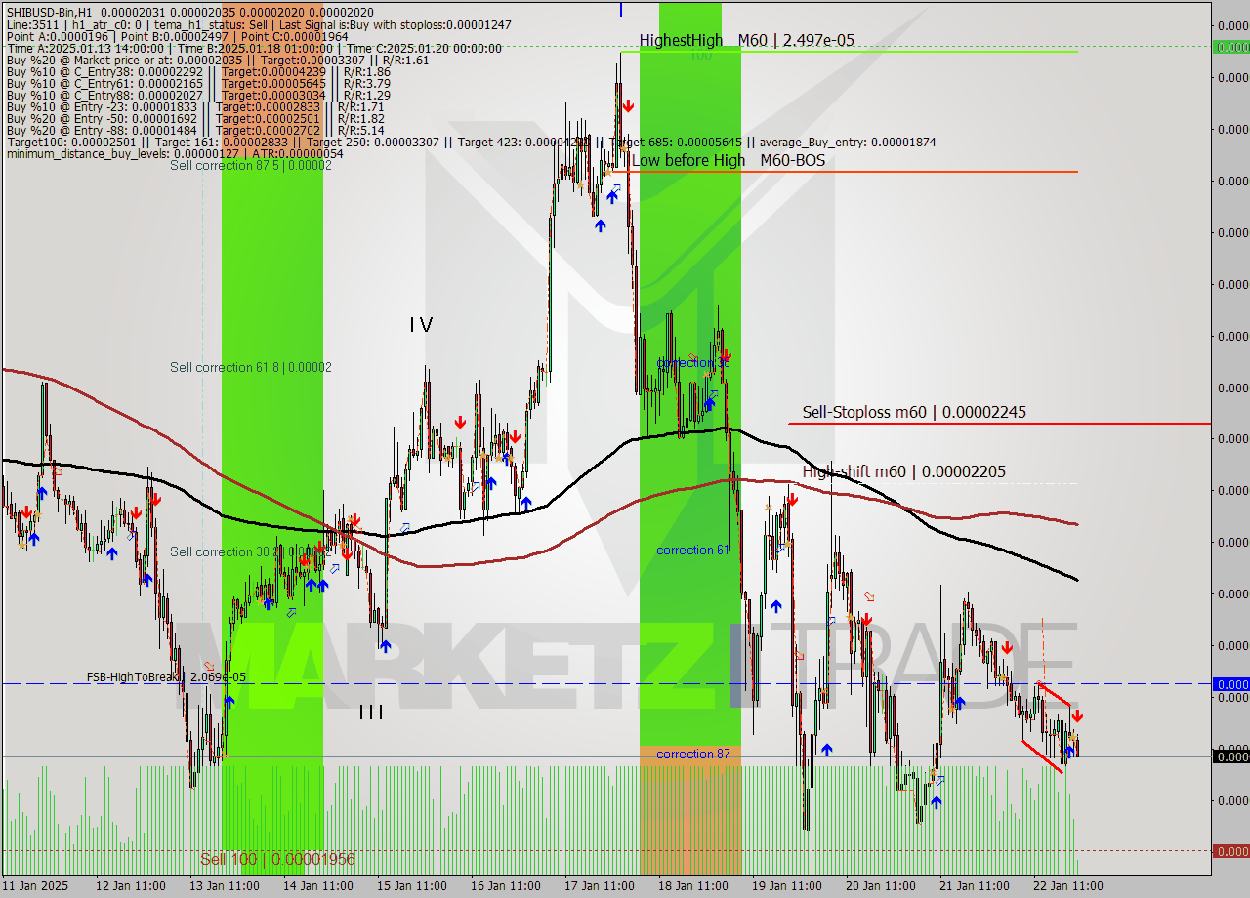Image resolution: width=1250 pixels, height=898 pixels.
Task: Select the 'Buy %20 @ Entry -50' line
Action: (x=195, y=118)
